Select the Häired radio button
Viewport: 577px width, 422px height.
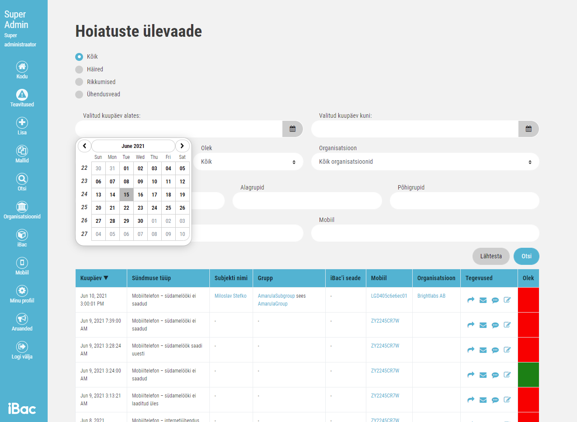(79, 70)
